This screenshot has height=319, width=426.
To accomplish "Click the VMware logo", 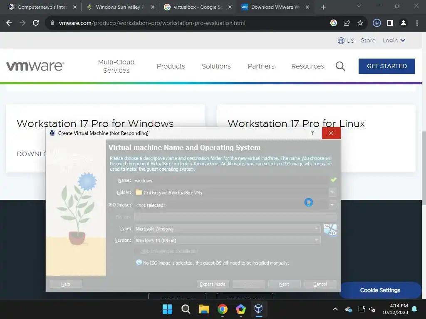I will (35, 66).
